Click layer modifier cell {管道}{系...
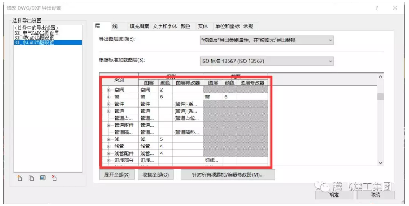The image size is (409, 206). click(188, 111)
